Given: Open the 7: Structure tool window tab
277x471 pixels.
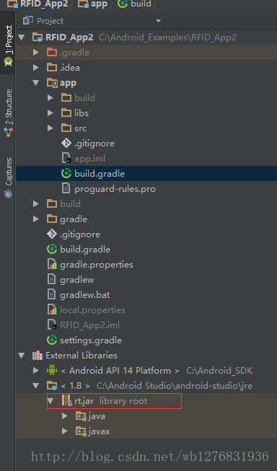Looking at the screenshot, I should pyautogui.click(x=8, y=113).
